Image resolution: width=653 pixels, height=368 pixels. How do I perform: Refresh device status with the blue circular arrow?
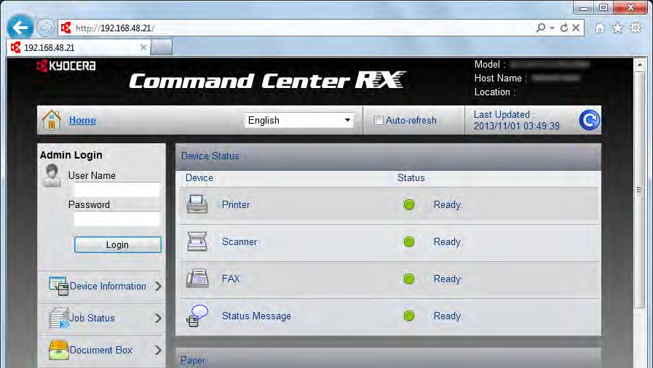[589, 120]
